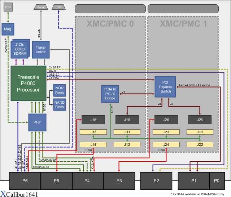231x197 pixels.
Task: Click the NAND Flash block
Action: click(x=60, y=104)
